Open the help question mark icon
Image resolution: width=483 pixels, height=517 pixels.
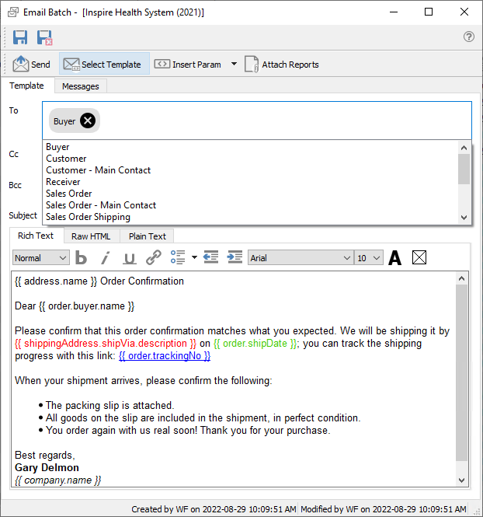pos(469,37)
